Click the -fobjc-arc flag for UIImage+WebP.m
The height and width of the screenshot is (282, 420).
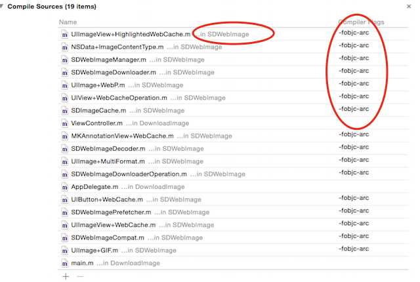(x=354, y=83)
